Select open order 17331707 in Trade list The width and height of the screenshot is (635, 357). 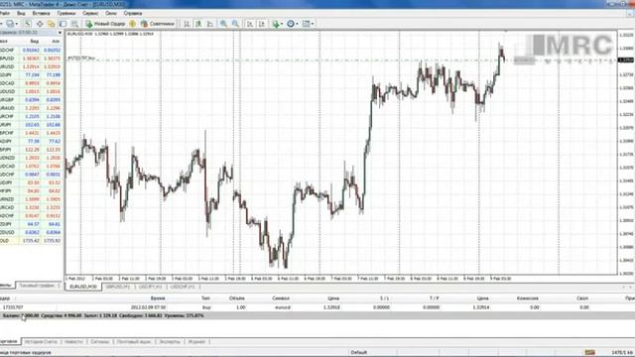point(317,307)
